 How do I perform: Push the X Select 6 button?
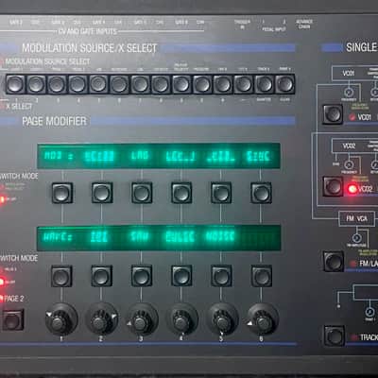click(119, 84)
